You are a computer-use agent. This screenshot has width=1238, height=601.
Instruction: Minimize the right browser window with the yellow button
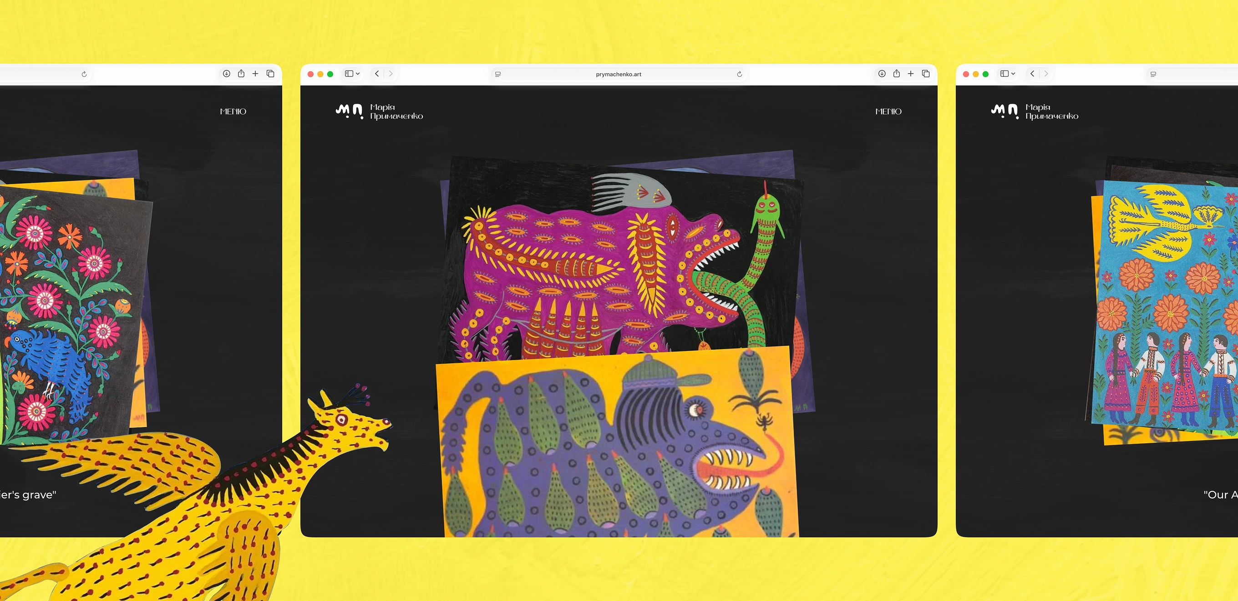(975, 74)
